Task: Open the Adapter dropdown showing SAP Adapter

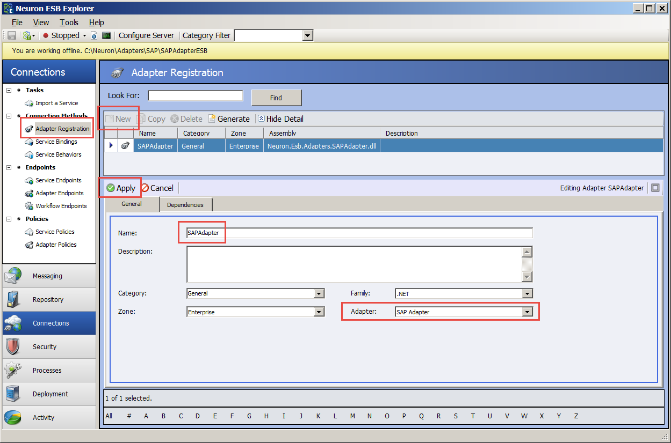Action: tap(528, 312)
